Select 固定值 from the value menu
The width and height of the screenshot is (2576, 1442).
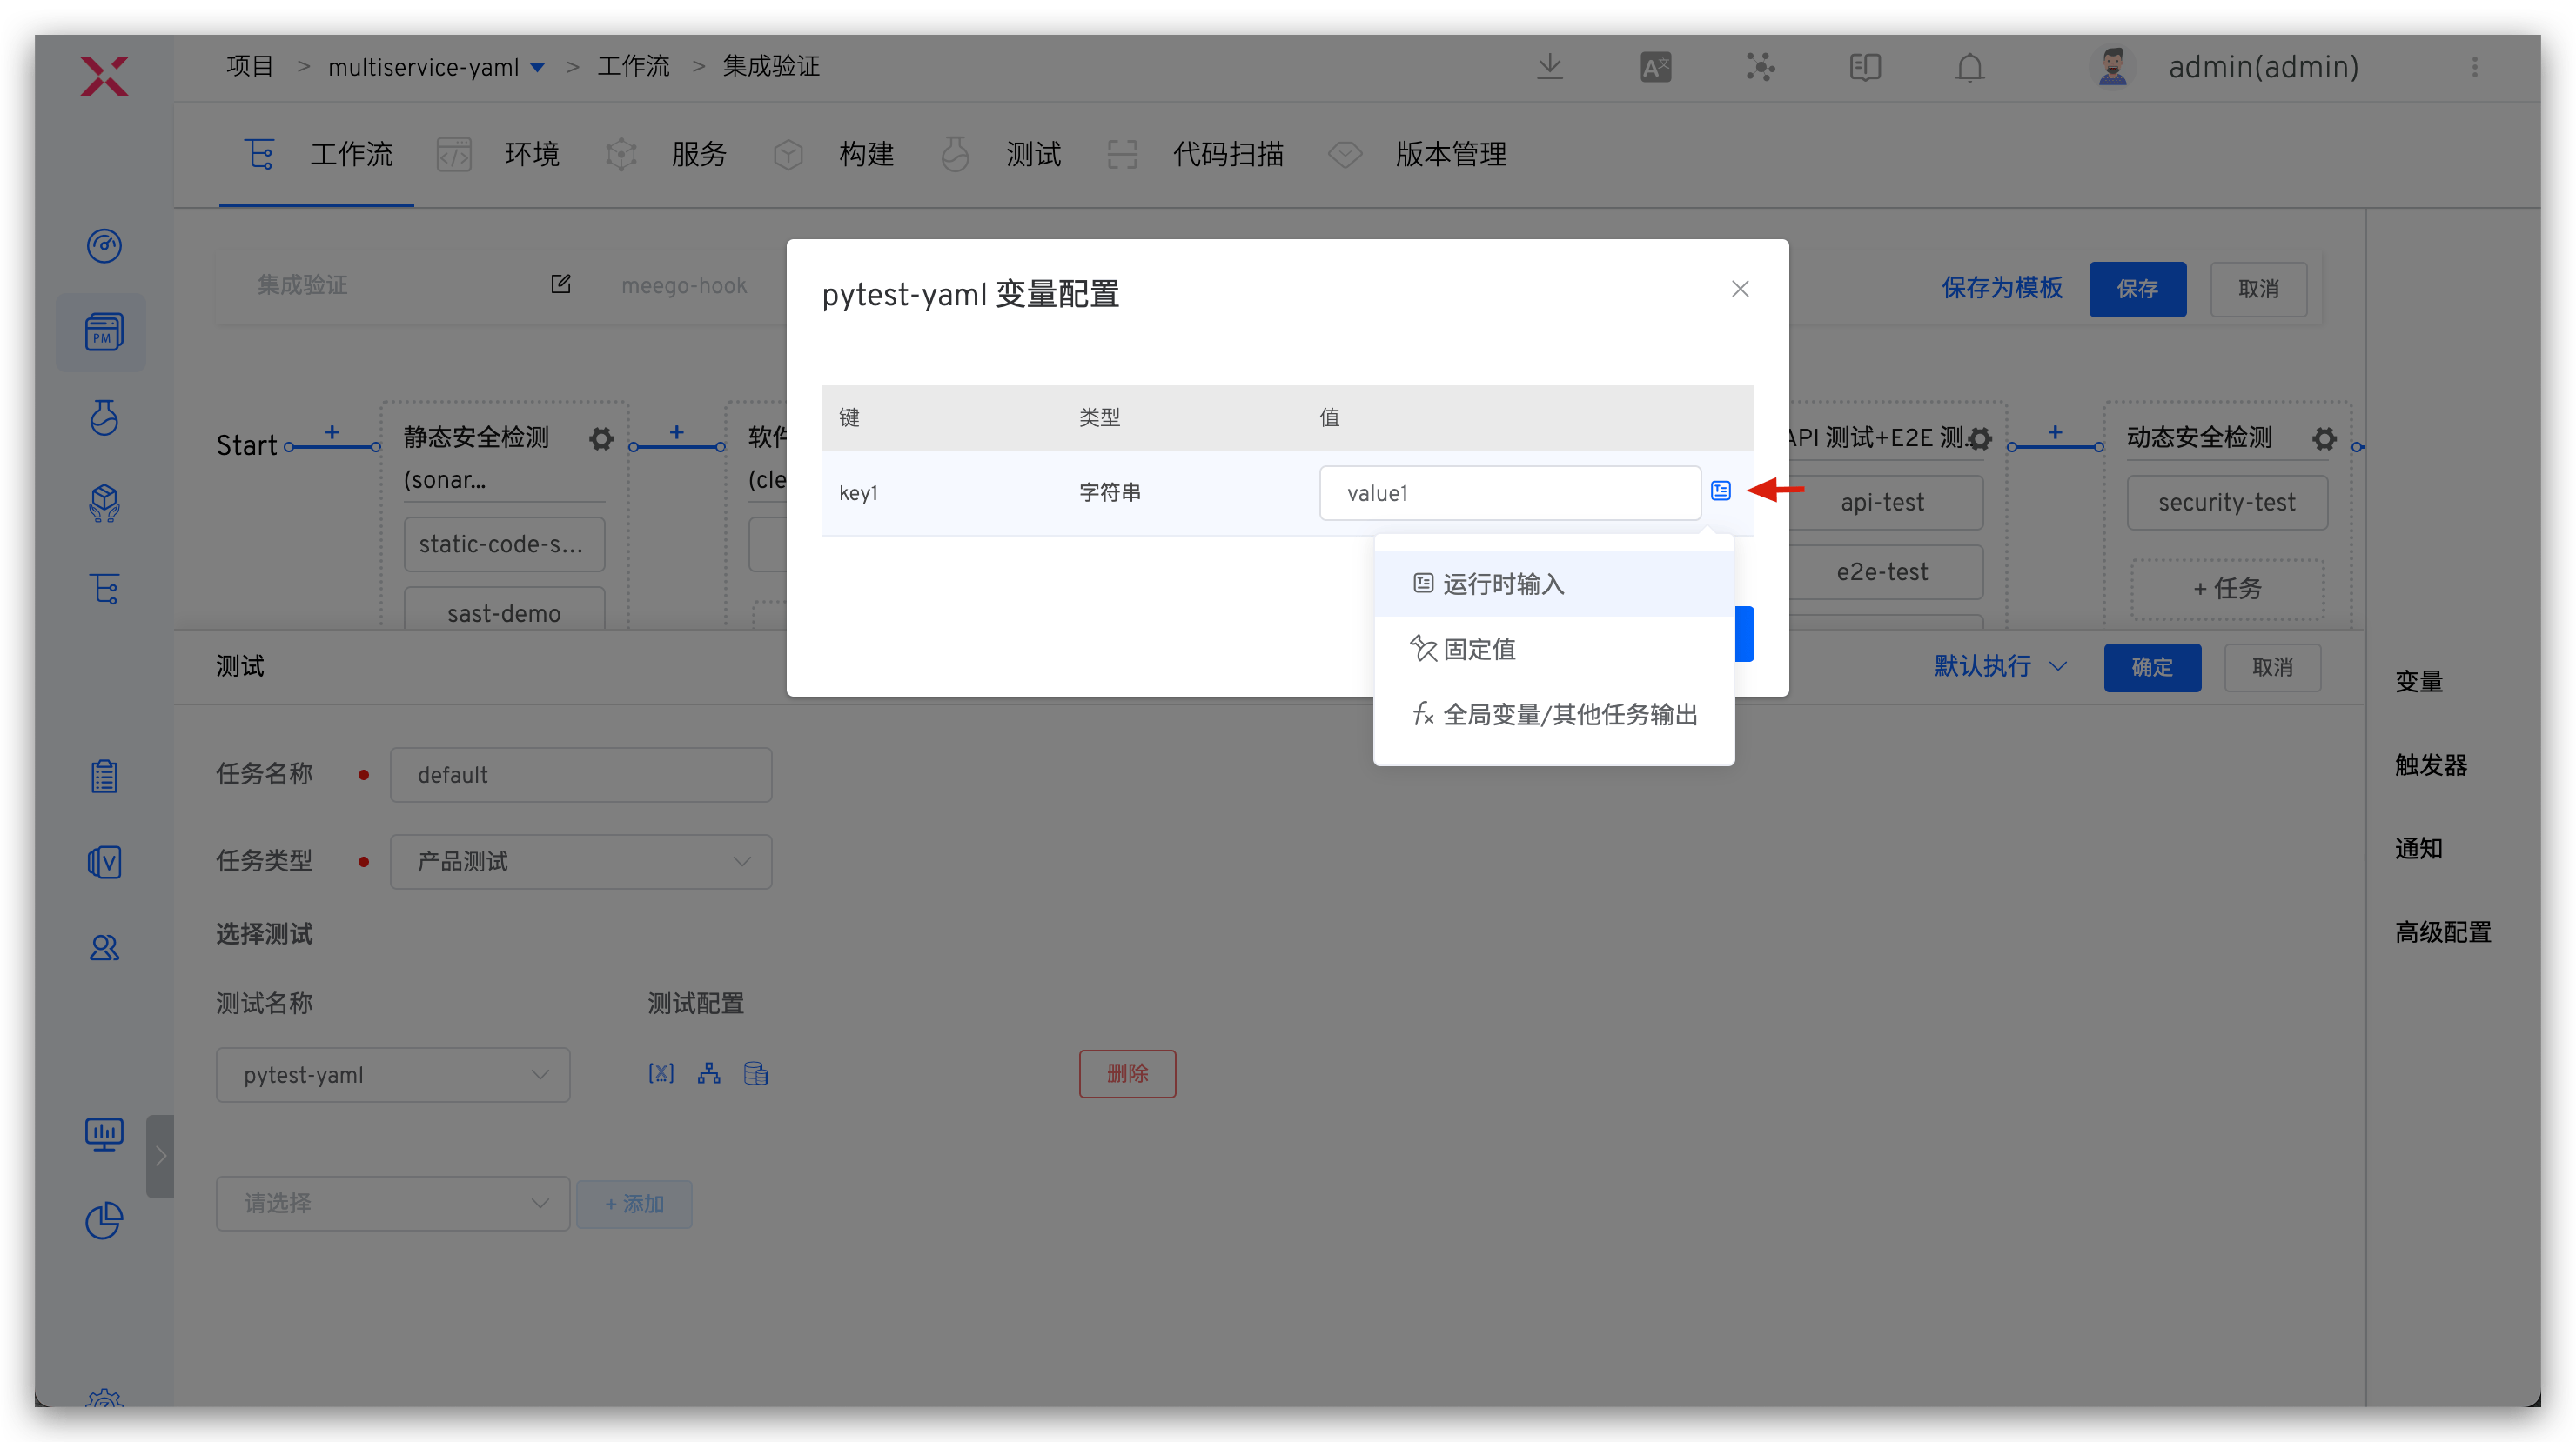point(1479,648)
